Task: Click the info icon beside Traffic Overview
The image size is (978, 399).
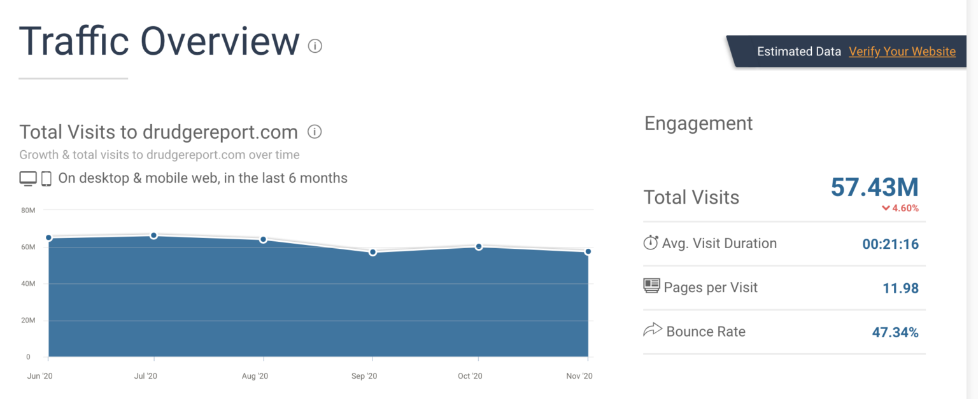Action: click(315, 46)
